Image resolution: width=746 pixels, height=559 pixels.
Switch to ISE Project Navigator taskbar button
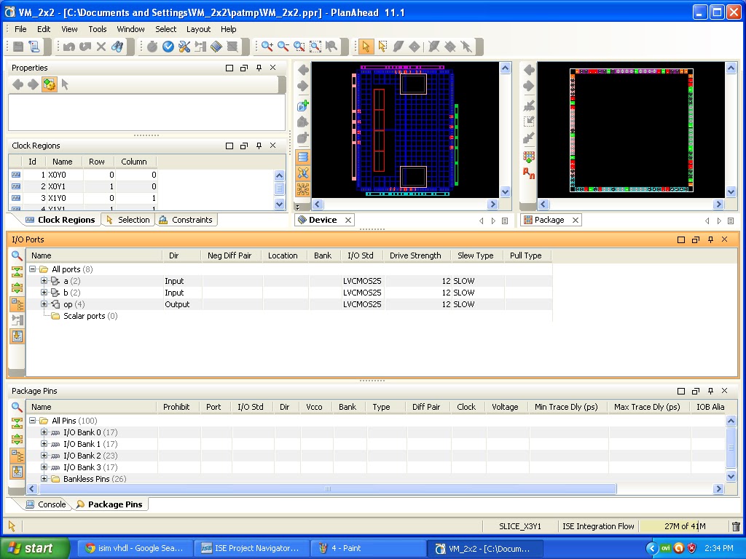click(x=251, y=548)
